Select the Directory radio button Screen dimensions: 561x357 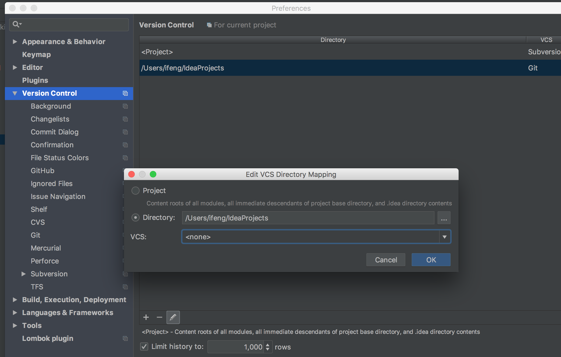click(135, 217)
